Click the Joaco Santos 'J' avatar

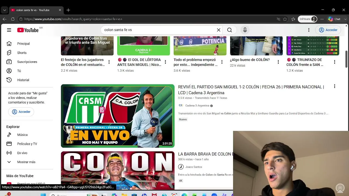pyautogui.click(x=180, y=167)
